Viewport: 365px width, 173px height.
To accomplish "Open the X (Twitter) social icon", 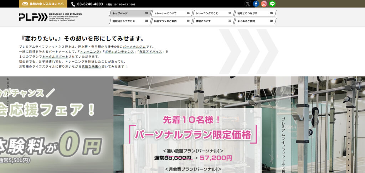I will pos(248,4).
